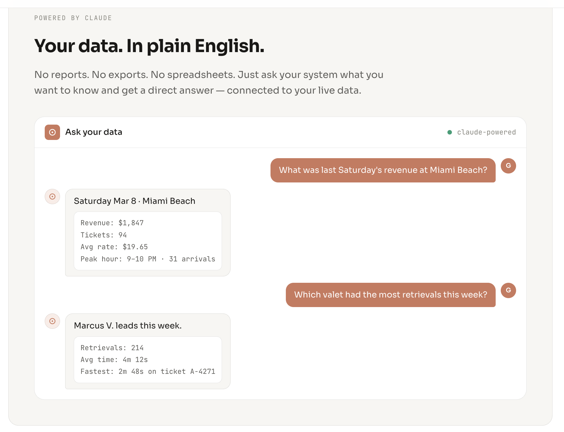Click the Avg rate $19.65 line
The image size is (564, 432).
114,247
